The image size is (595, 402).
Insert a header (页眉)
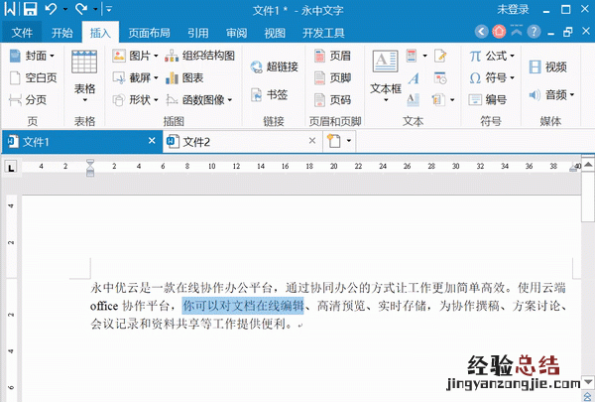point(331,56)
